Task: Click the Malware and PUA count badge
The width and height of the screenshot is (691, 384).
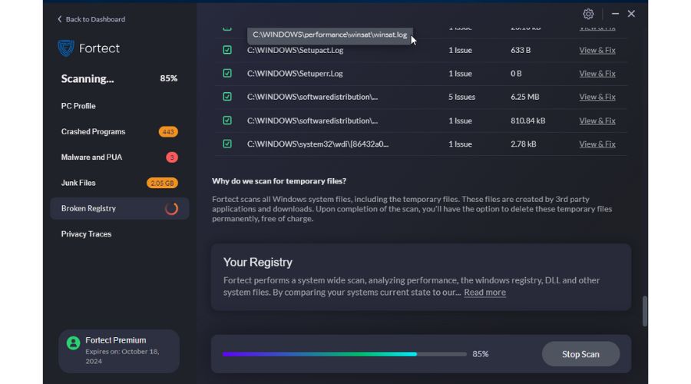Action: click(x=172, y=157)
